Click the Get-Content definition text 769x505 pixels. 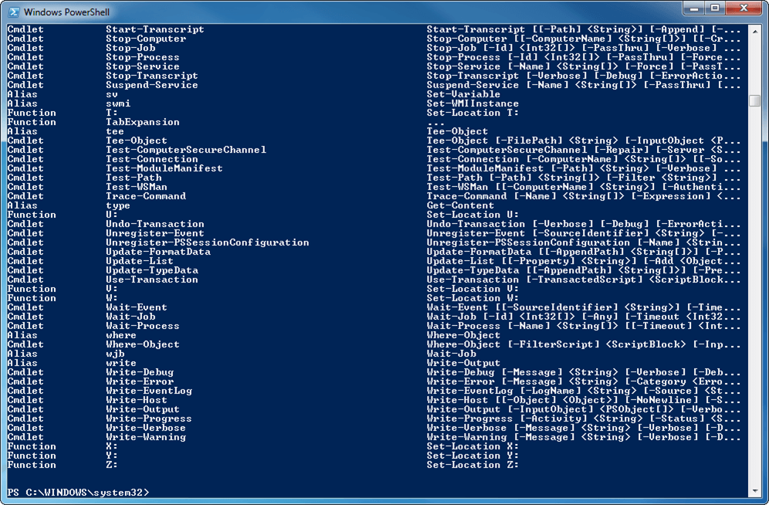(460, 205)
